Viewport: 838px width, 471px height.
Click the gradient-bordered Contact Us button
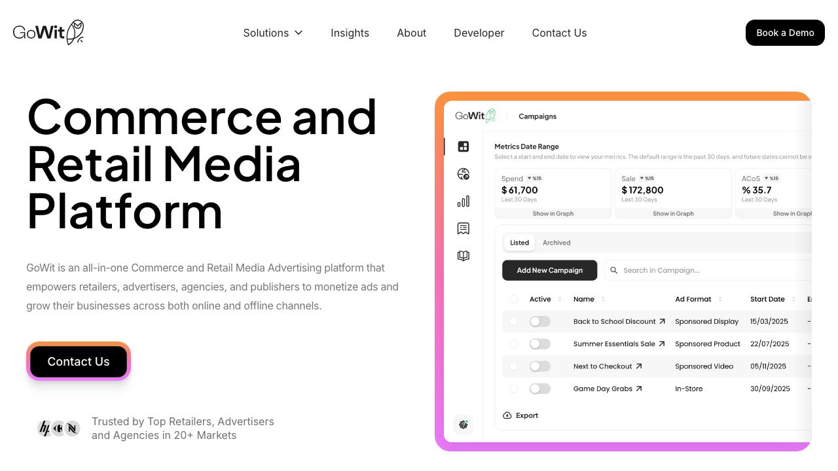point(79,361)
